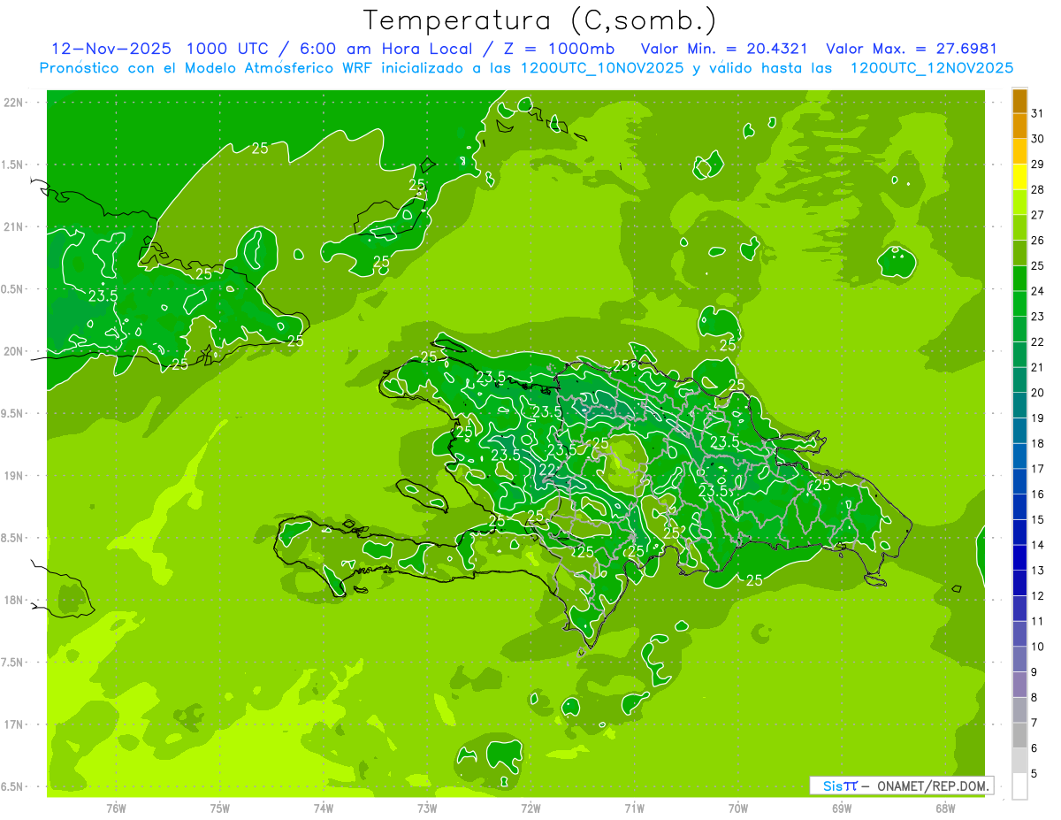Click the legend label '10'
The image size is (1061, 820).
[x=1038, y=647]
